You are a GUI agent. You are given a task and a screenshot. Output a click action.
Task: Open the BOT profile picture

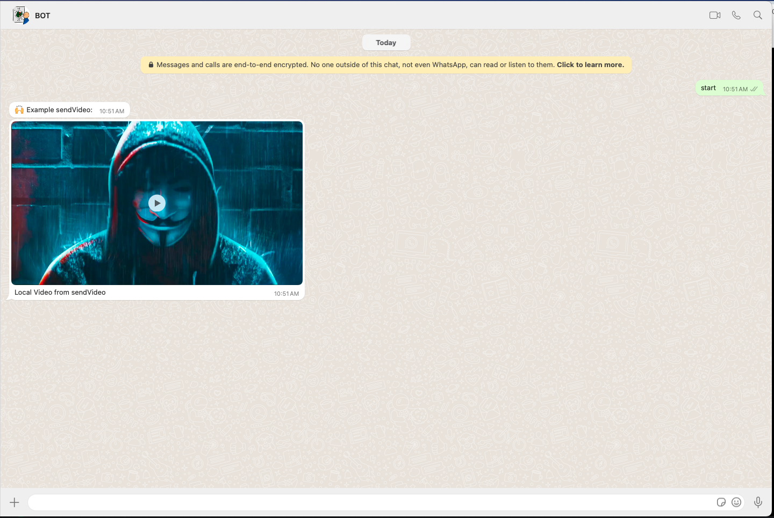(21, 16)
